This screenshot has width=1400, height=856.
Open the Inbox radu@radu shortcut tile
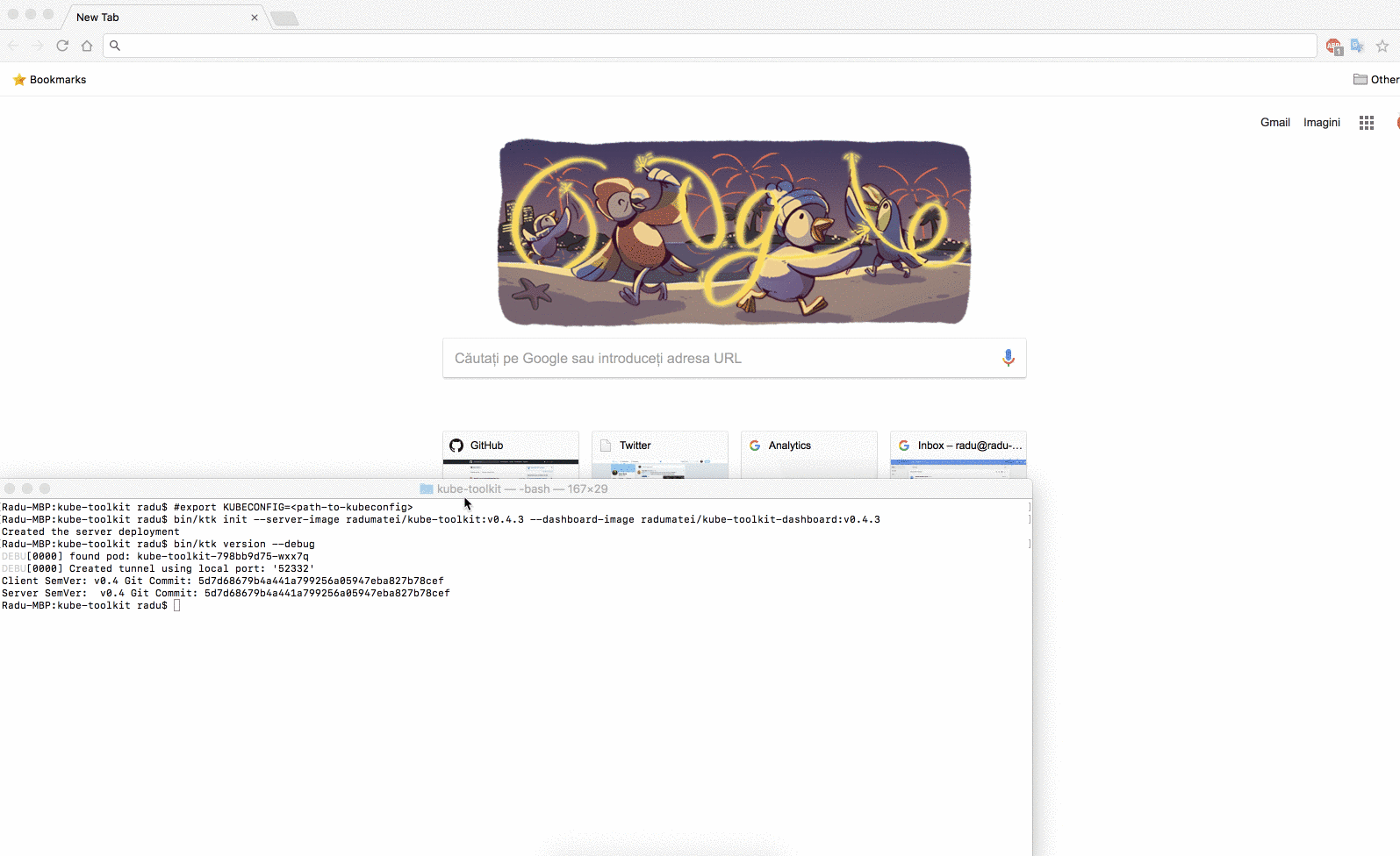click(958, 454)
